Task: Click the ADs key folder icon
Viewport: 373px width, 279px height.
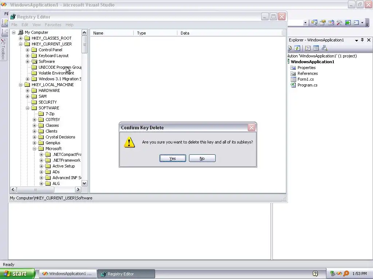Action: click(x=48, y=172)
